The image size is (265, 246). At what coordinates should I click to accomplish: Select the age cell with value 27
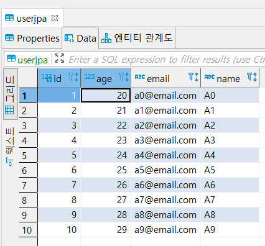[x=106, y=200]
